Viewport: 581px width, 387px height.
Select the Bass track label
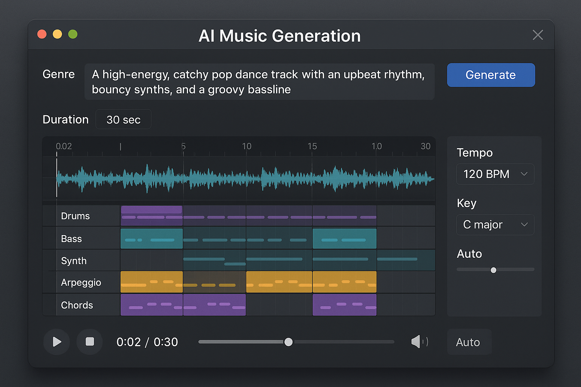71,239
